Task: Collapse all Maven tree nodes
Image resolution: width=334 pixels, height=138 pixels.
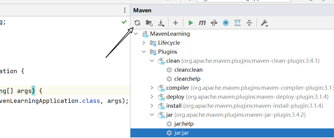Action: click(249, 23)
